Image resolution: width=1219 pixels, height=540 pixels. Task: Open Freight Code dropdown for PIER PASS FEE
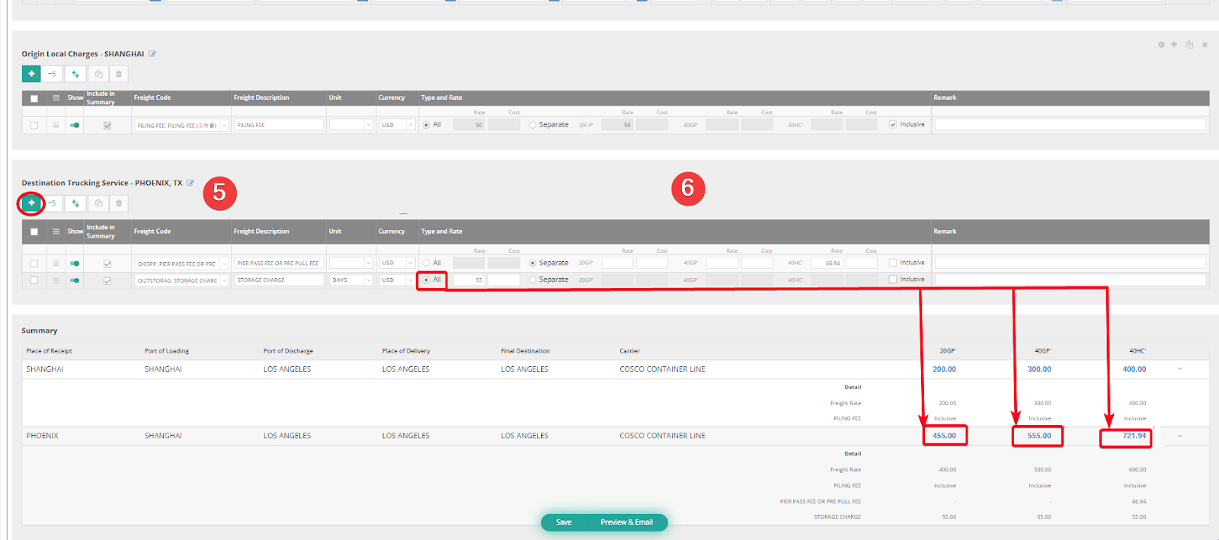[x=224, y=264]
